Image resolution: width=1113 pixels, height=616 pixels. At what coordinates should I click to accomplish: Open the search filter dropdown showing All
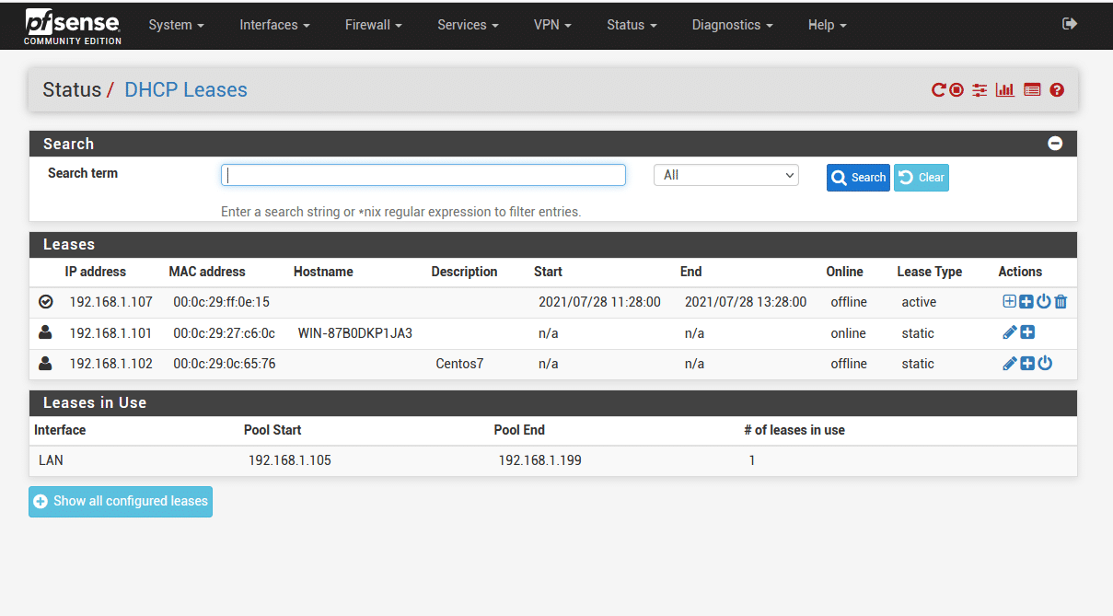click(x=725, y=174)
